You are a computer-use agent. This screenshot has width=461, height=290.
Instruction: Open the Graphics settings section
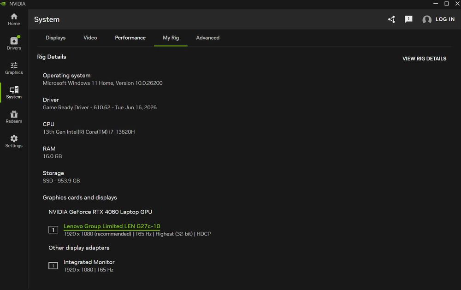point(14,68)
